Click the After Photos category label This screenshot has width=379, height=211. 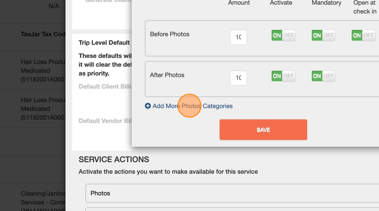167,75
